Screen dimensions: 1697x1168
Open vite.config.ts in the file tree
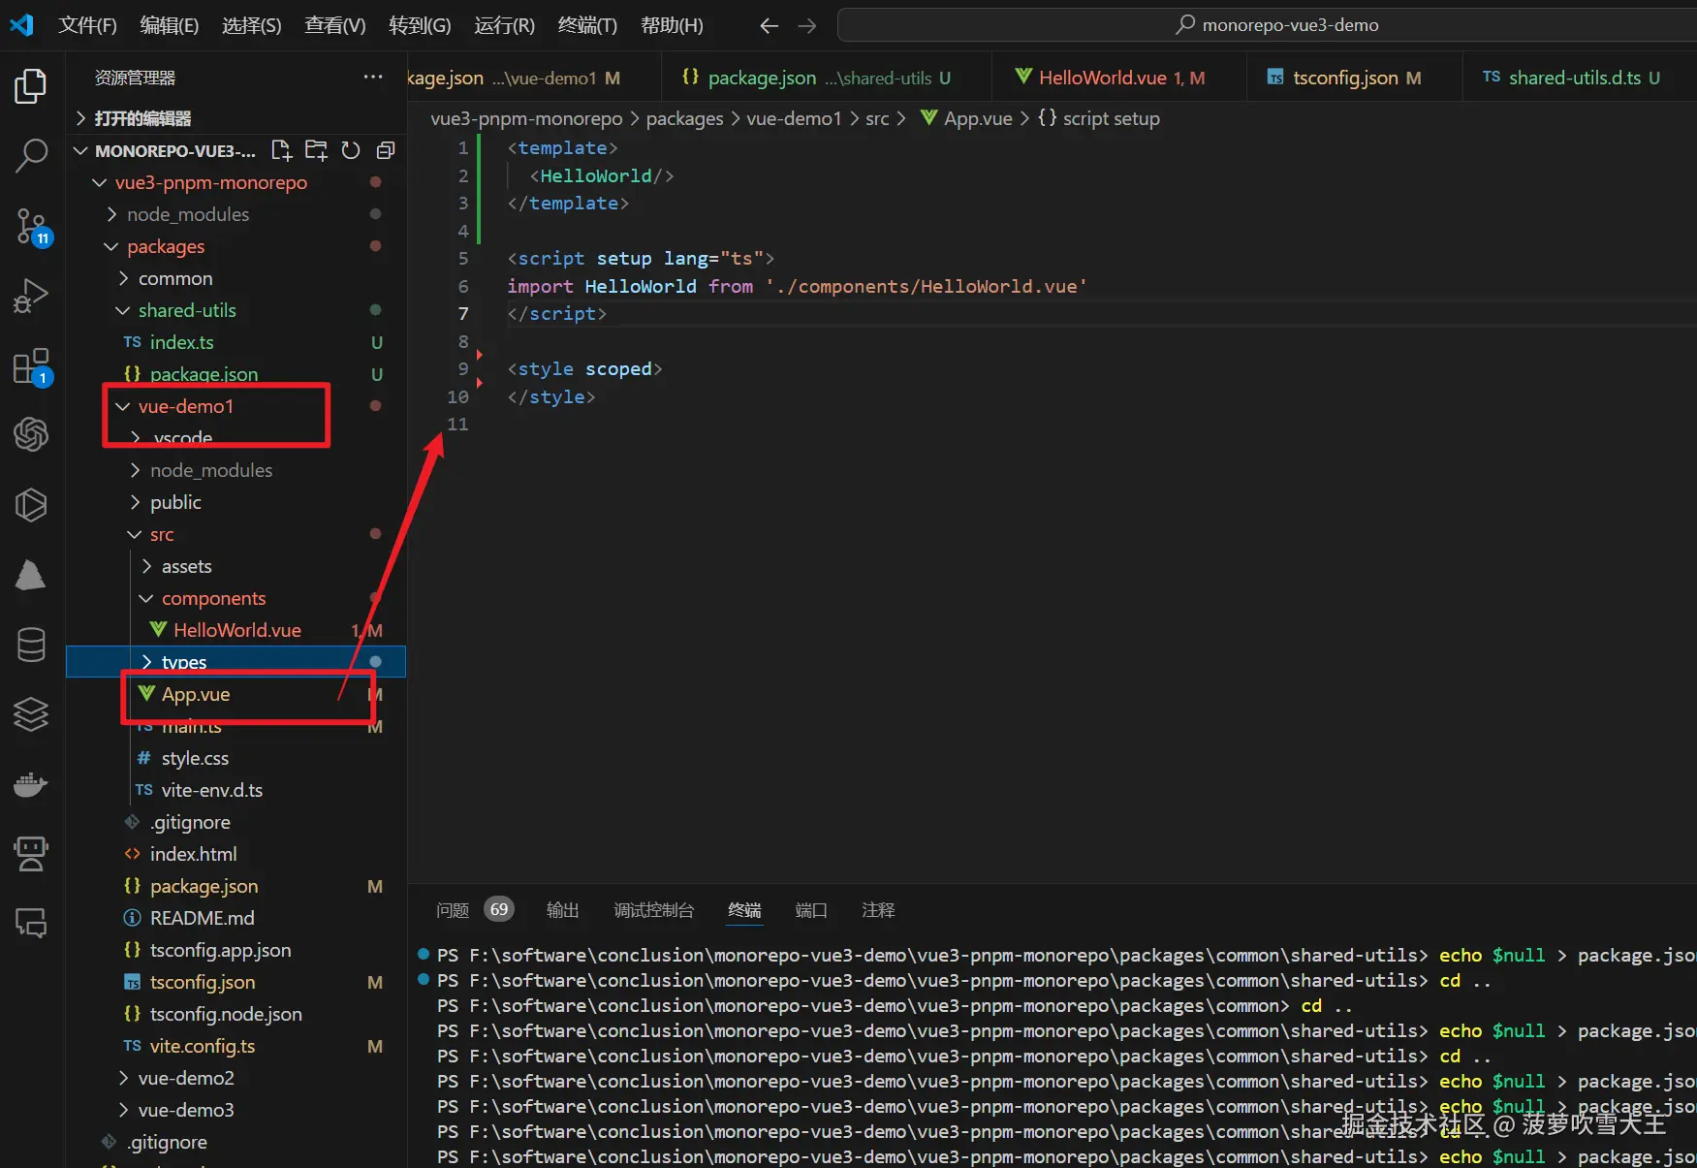coord(202,1046)
